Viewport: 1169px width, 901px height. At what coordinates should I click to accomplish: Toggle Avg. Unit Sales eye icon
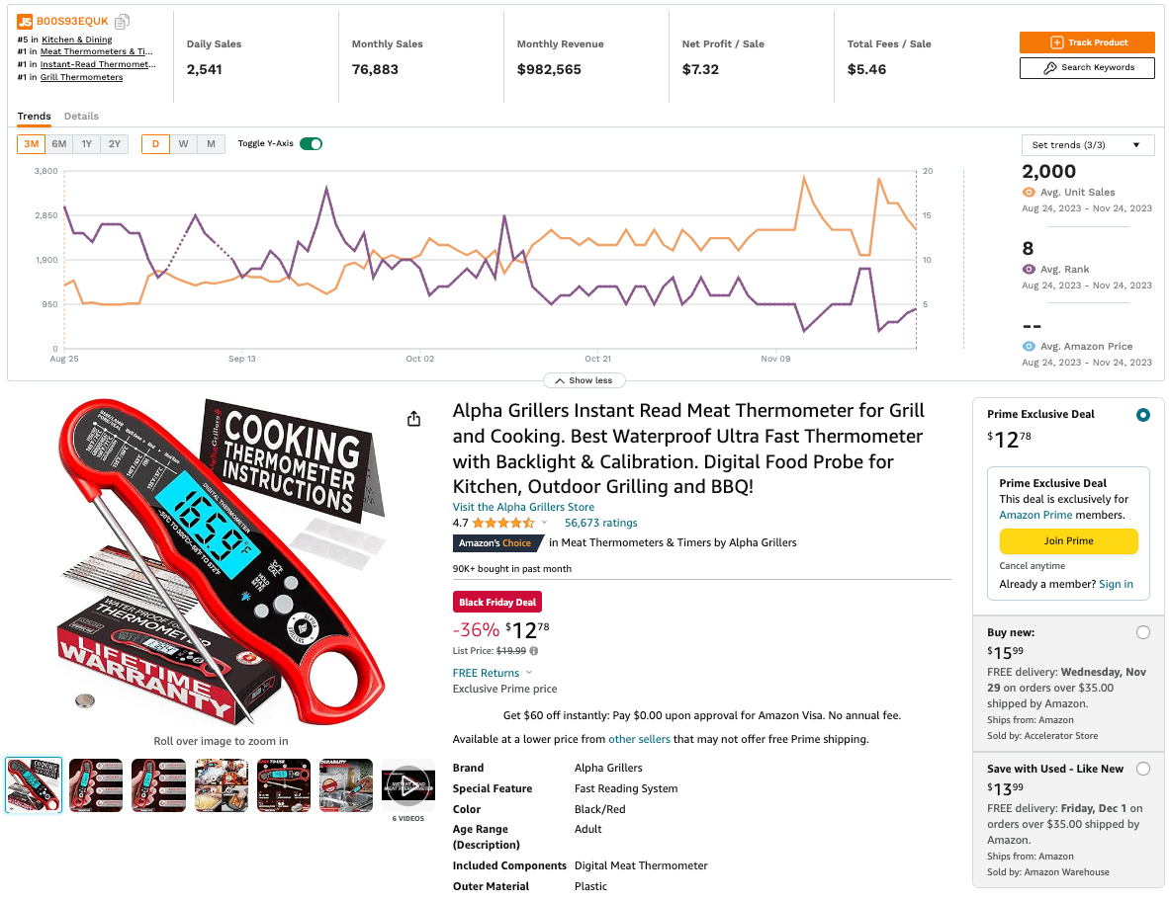coord(1029,193)
